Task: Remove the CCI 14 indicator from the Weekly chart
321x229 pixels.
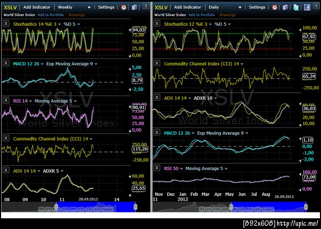Action: point(6,138)
